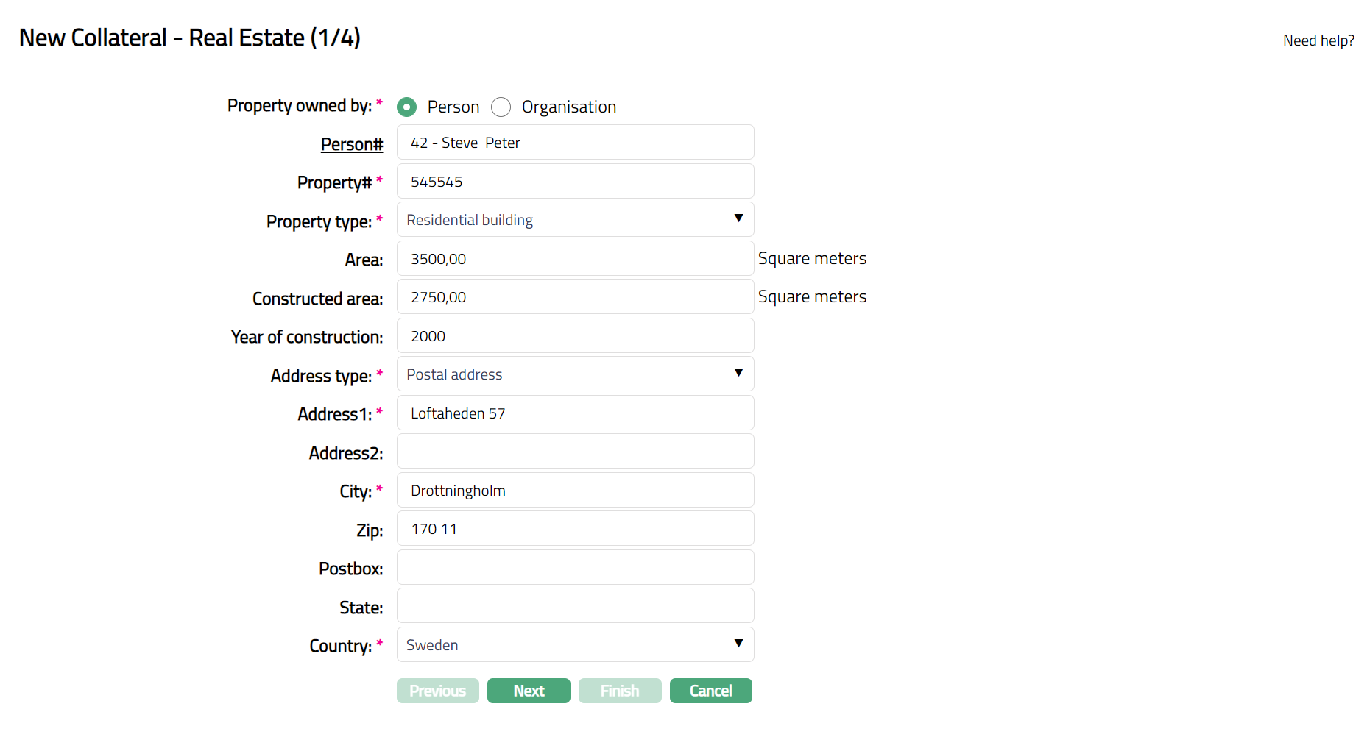Open the Property type dropdown
The width and height of the screenshot is (1367, 751).
tap(575, 220)
